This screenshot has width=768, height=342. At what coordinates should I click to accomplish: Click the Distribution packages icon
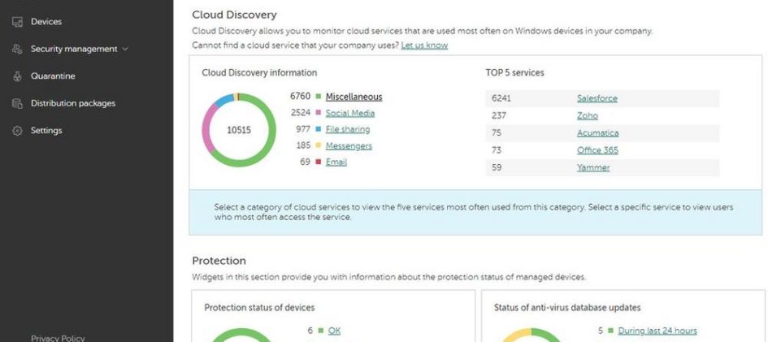click(x=17, y=104)
